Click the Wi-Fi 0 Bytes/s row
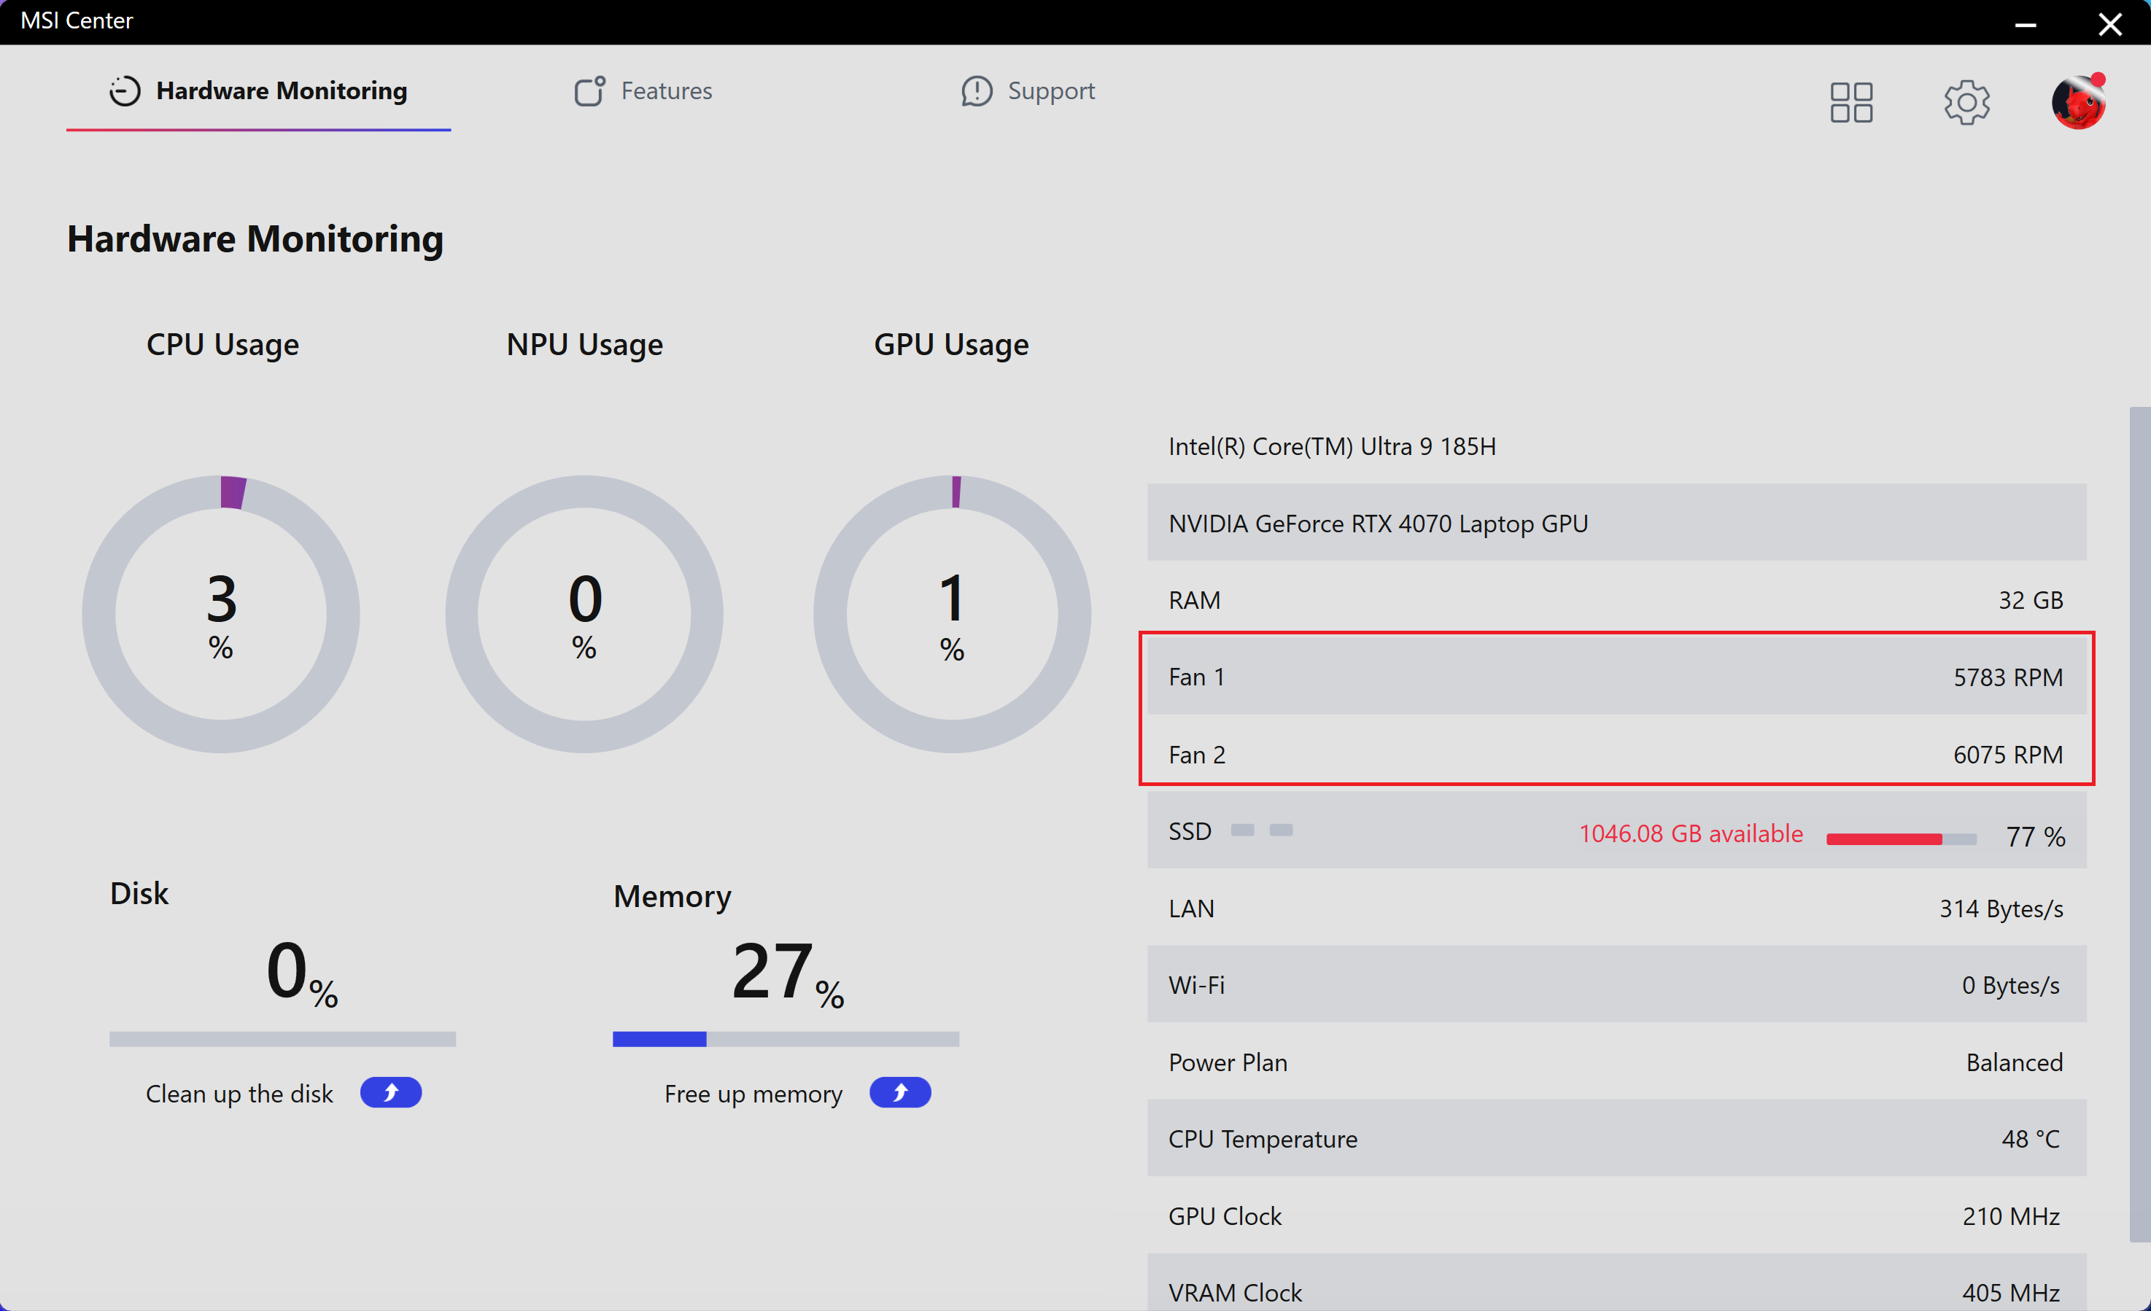 [1617, 984]
